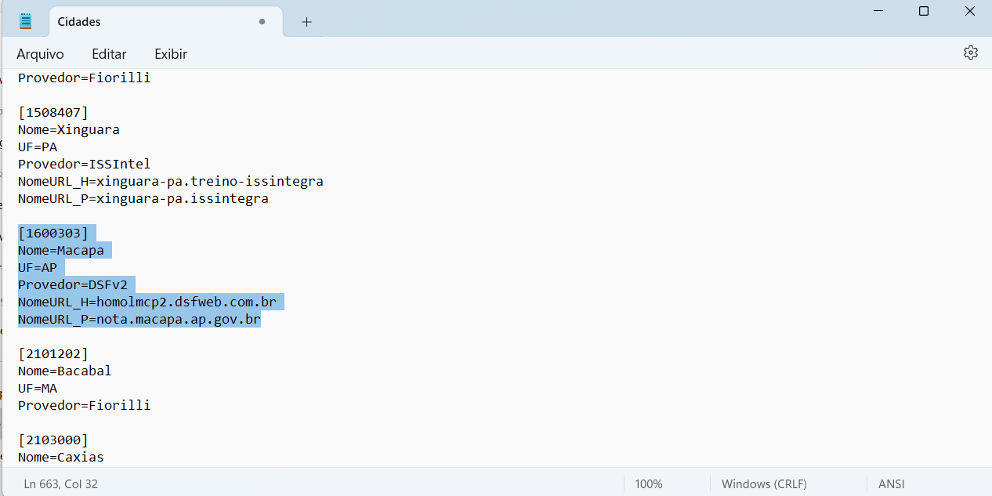
Task: Open the Settings gear icon
Action: (x=971, y=52)
